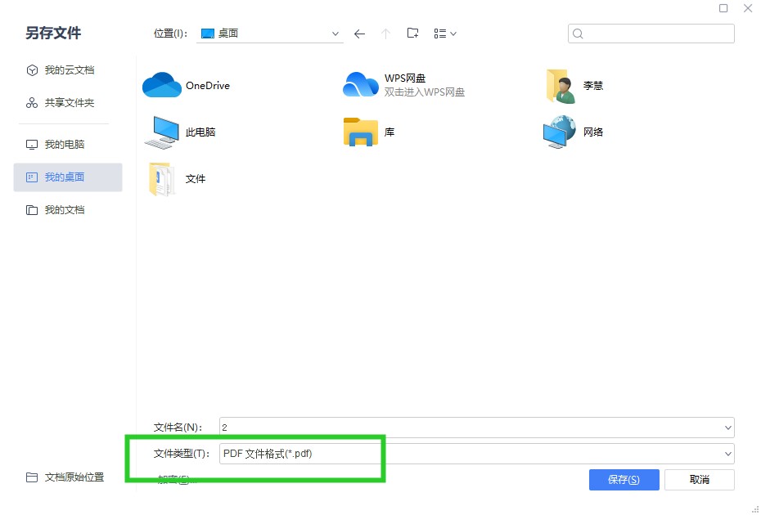
Task: Expand the 文件名 history dropdown arrow
Action: (x=727, y=428)
